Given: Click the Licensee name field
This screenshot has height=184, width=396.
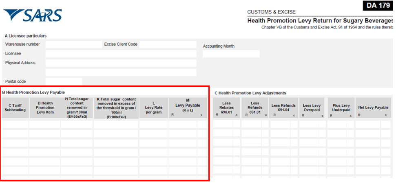Looking at the screenshot, I should point(121,54).
